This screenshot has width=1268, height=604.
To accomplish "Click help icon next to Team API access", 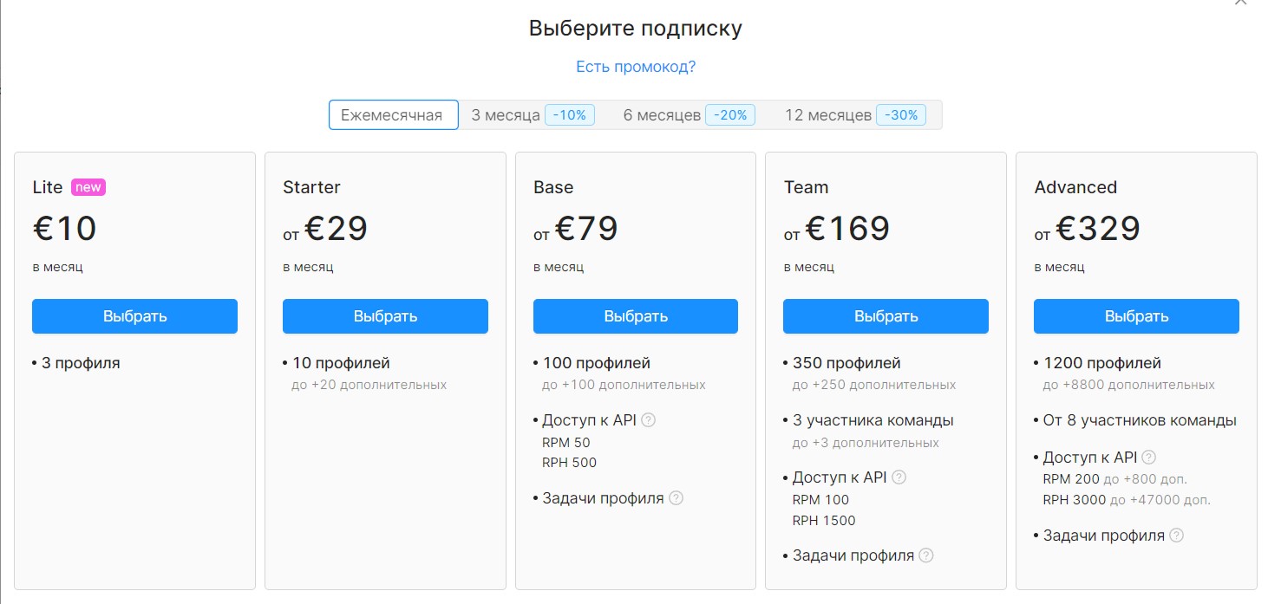I will coord(899,477).
